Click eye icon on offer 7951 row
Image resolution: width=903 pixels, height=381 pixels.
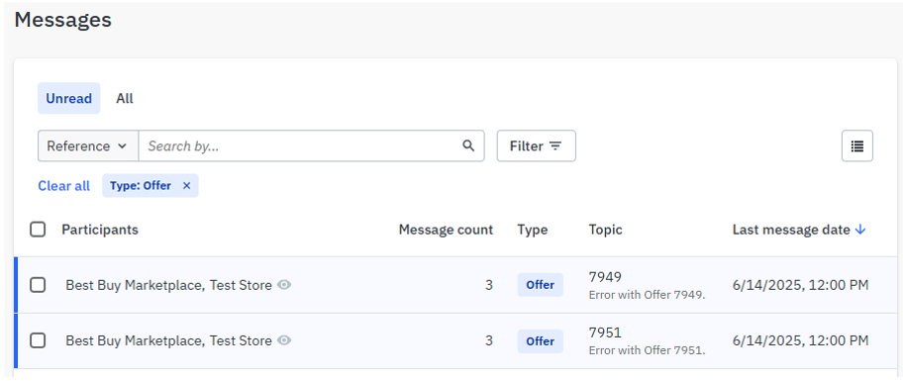coord(284,340)
